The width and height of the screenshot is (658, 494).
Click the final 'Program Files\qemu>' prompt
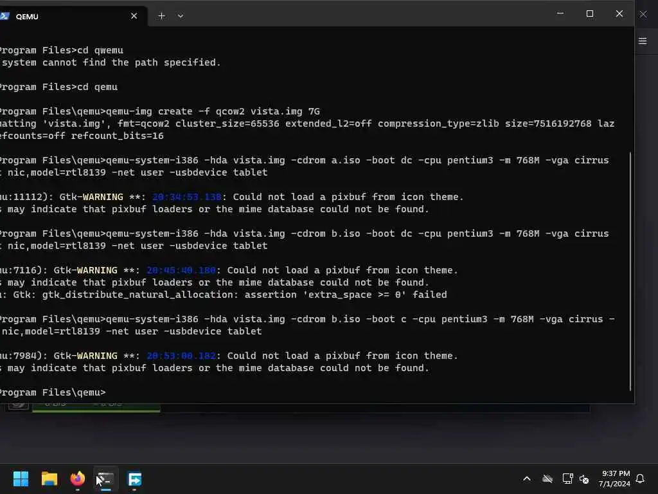53,392
